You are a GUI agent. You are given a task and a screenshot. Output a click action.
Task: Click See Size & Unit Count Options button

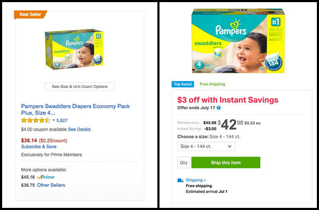point(80,87)
